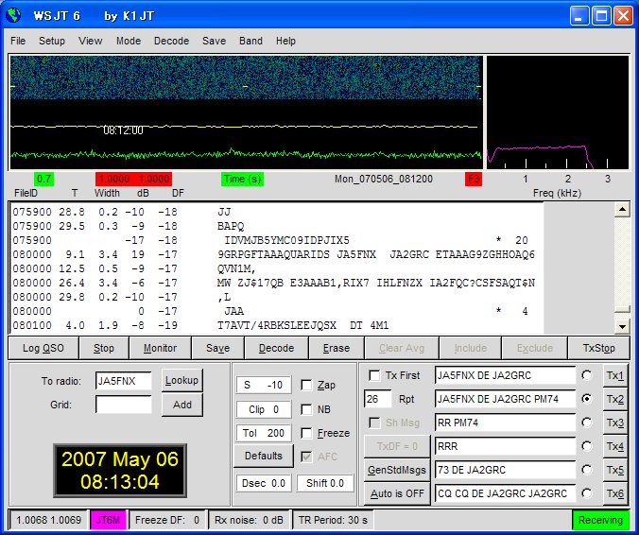
Task: Click the Decode button
Action: [276, 349]
